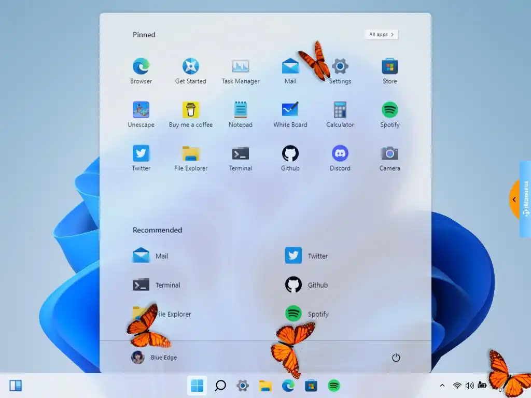
Task: Open File Explorer from the taskbar
Action: [x=265, y=386]
